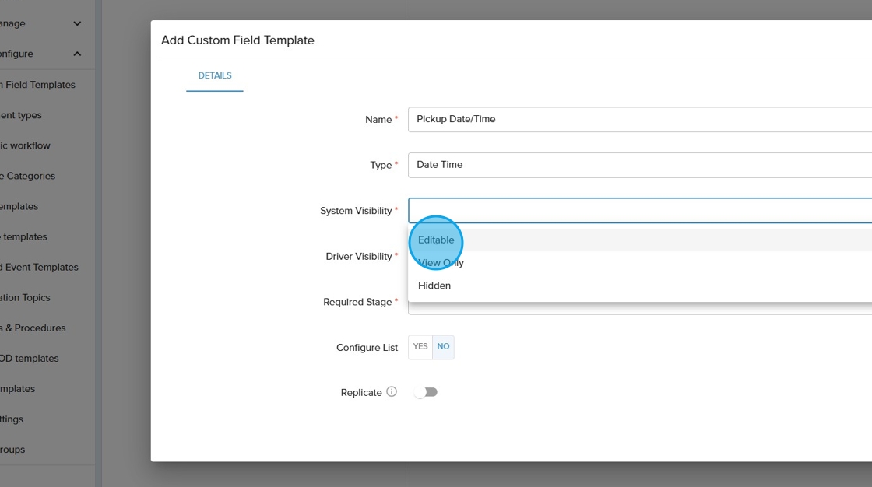
Task: Select NO for Configure List
Action: 443,347
